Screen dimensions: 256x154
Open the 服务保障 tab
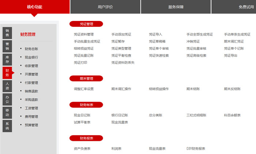176,7
